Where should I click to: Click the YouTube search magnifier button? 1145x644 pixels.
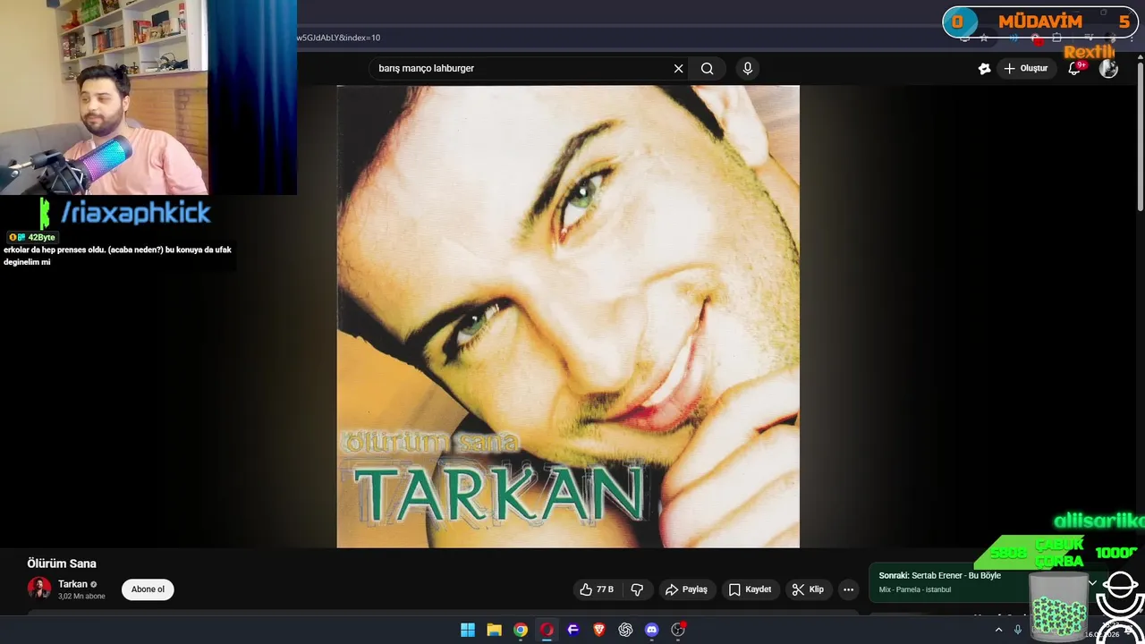707,69
